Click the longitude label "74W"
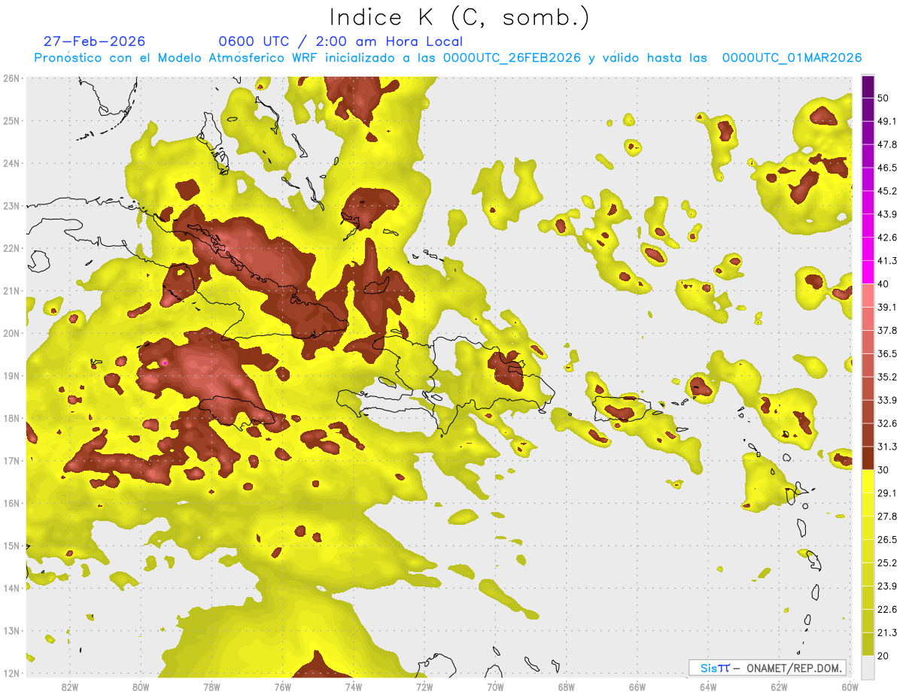 (x=353, y=686)
